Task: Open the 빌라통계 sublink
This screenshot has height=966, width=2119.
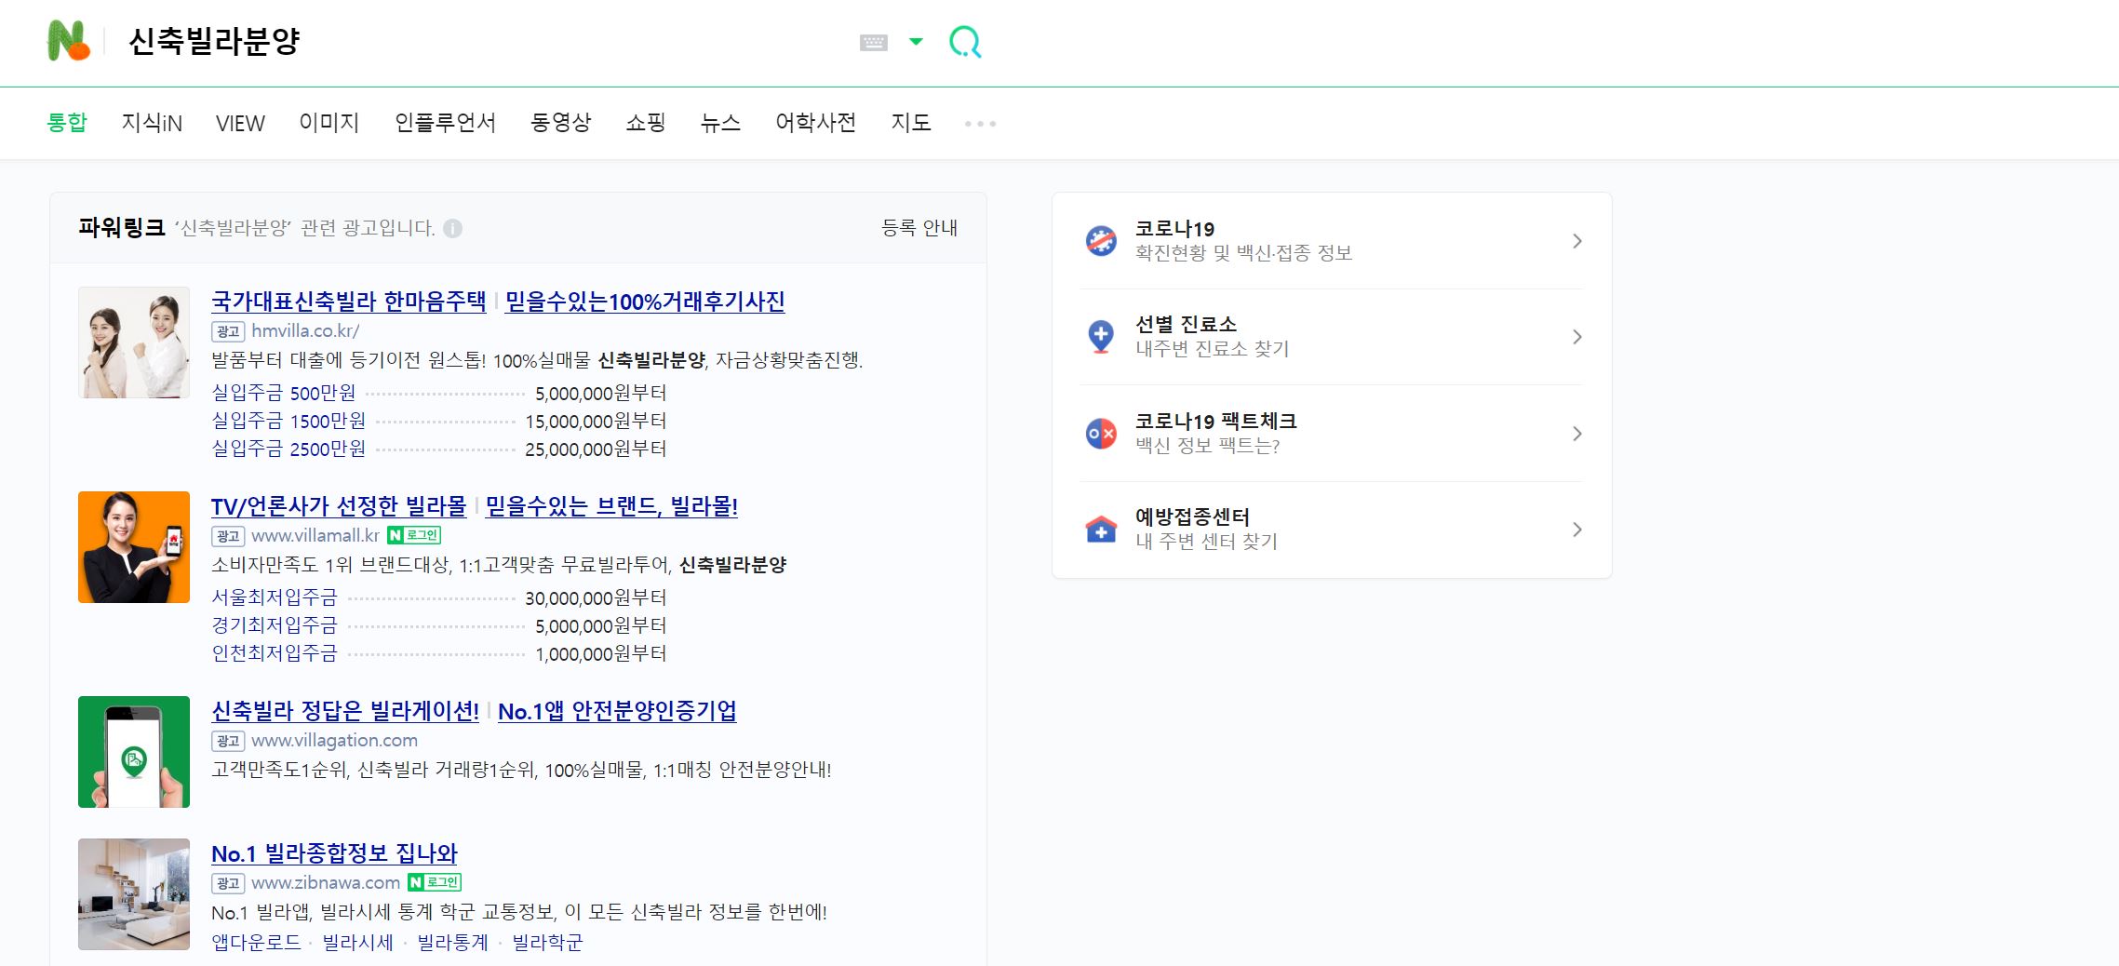Action: (x=453, y=942)
